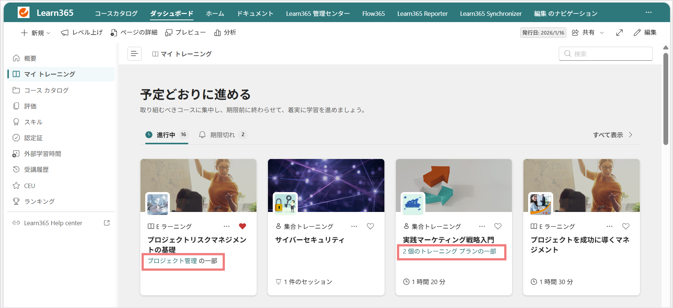The width and height of the screenshot is (673, 308).
Task: Click the レベル上げ toolbar button
Action: (x=81, y=32)
